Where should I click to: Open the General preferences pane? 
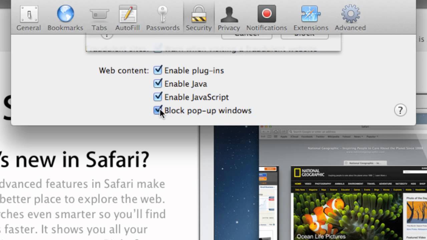29,18
